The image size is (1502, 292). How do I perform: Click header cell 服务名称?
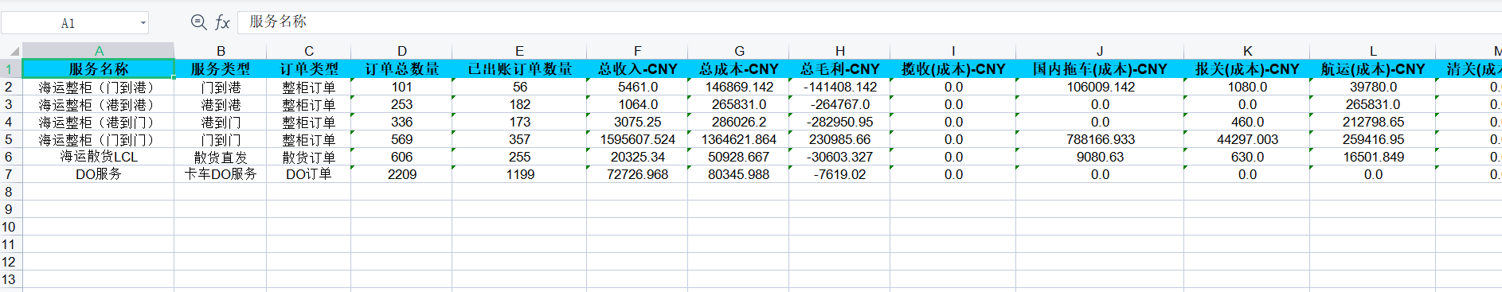coord(99,69)
